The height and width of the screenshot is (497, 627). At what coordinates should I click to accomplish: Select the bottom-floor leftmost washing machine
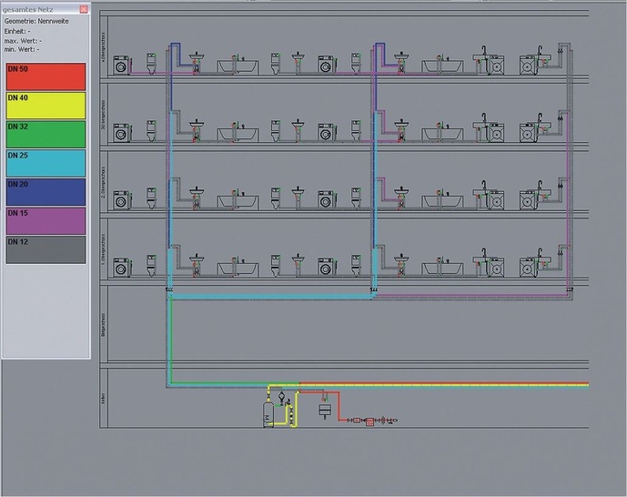121,266
